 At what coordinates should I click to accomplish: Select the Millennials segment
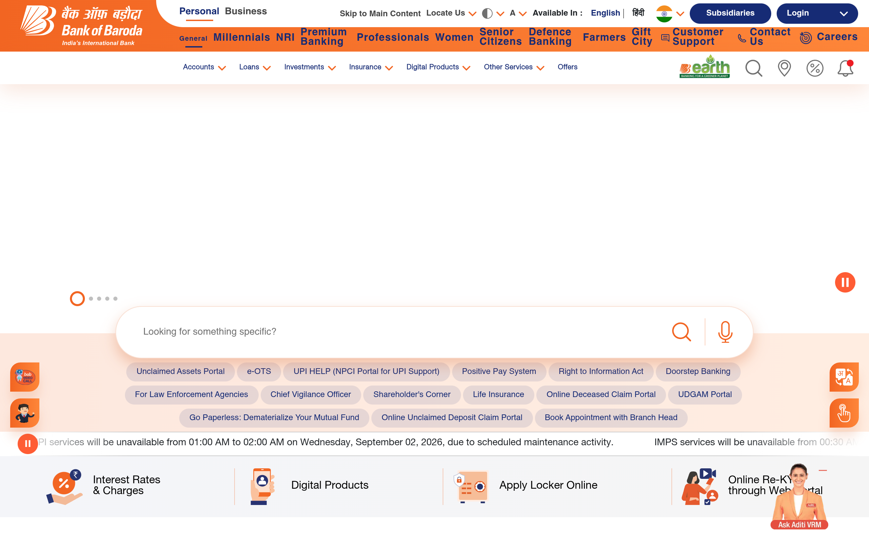[241, 37]
